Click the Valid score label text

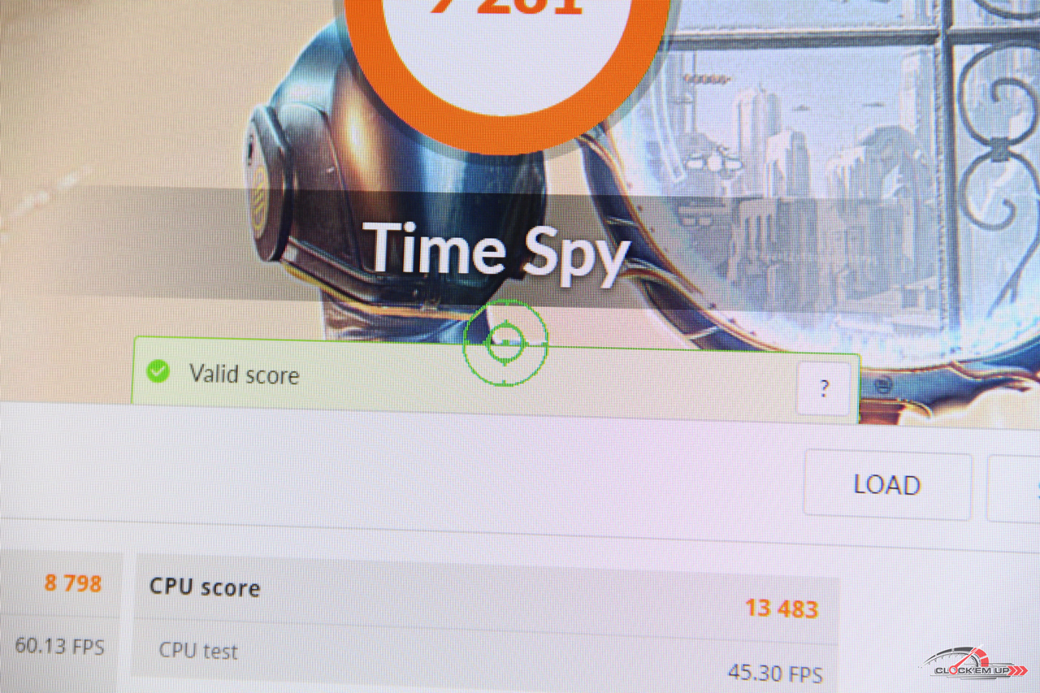click(244, 375)
